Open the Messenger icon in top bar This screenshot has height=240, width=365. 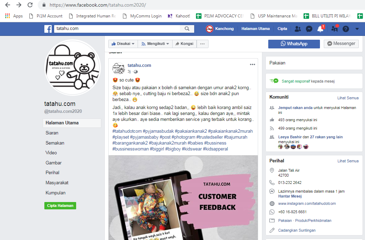tap(309, 29)
